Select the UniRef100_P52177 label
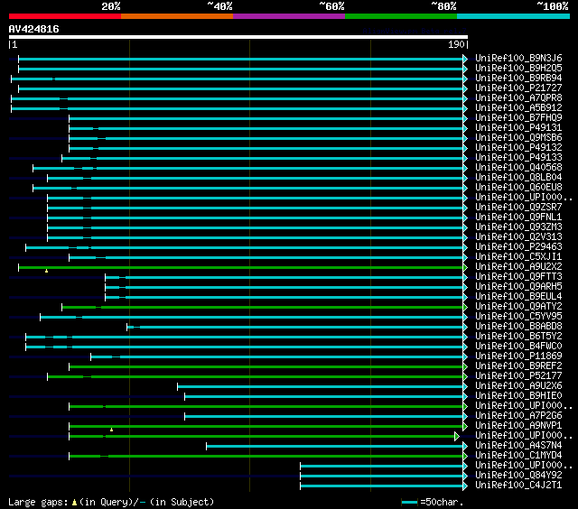This screenshot has width=578, height=509. click(x=518, y=376)
